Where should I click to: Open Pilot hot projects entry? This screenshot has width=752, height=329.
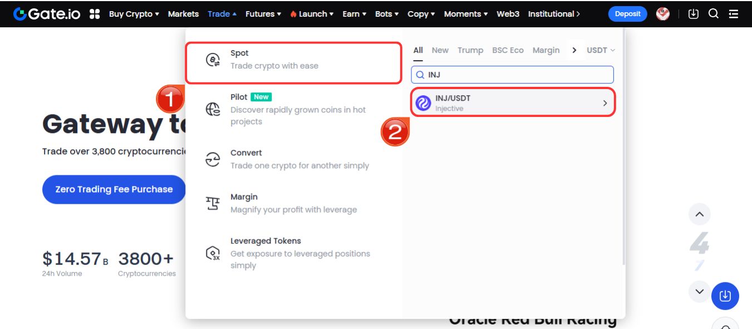[293, 109]
